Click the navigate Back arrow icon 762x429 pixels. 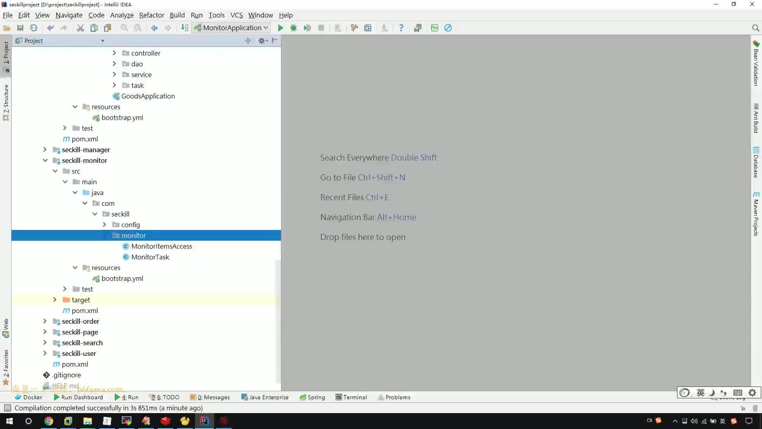tap(154, 28)
